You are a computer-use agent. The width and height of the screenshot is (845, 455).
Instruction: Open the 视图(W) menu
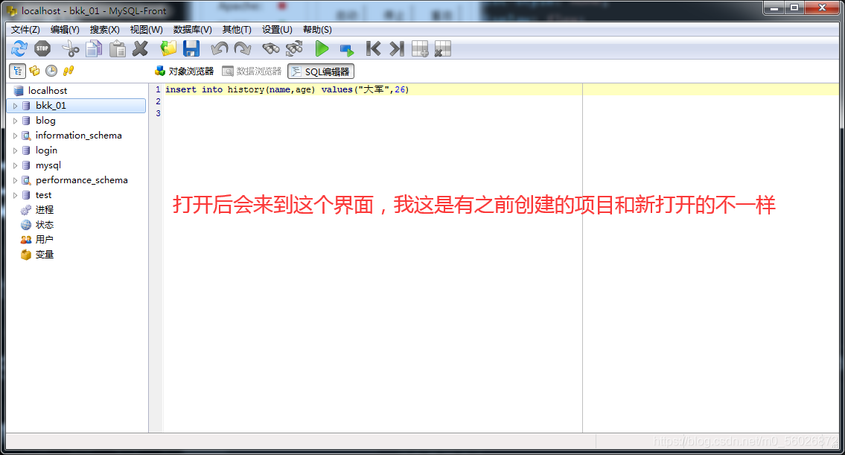pos(146,30)
